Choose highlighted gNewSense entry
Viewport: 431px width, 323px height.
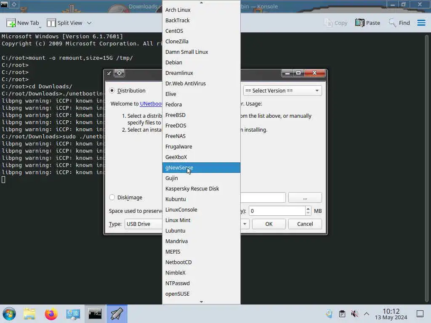coord(201,167)
